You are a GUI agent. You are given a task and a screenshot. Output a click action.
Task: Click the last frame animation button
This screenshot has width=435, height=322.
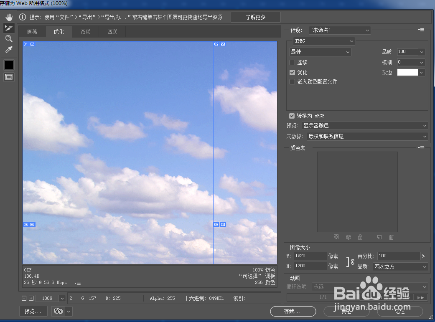click(420, 297)
